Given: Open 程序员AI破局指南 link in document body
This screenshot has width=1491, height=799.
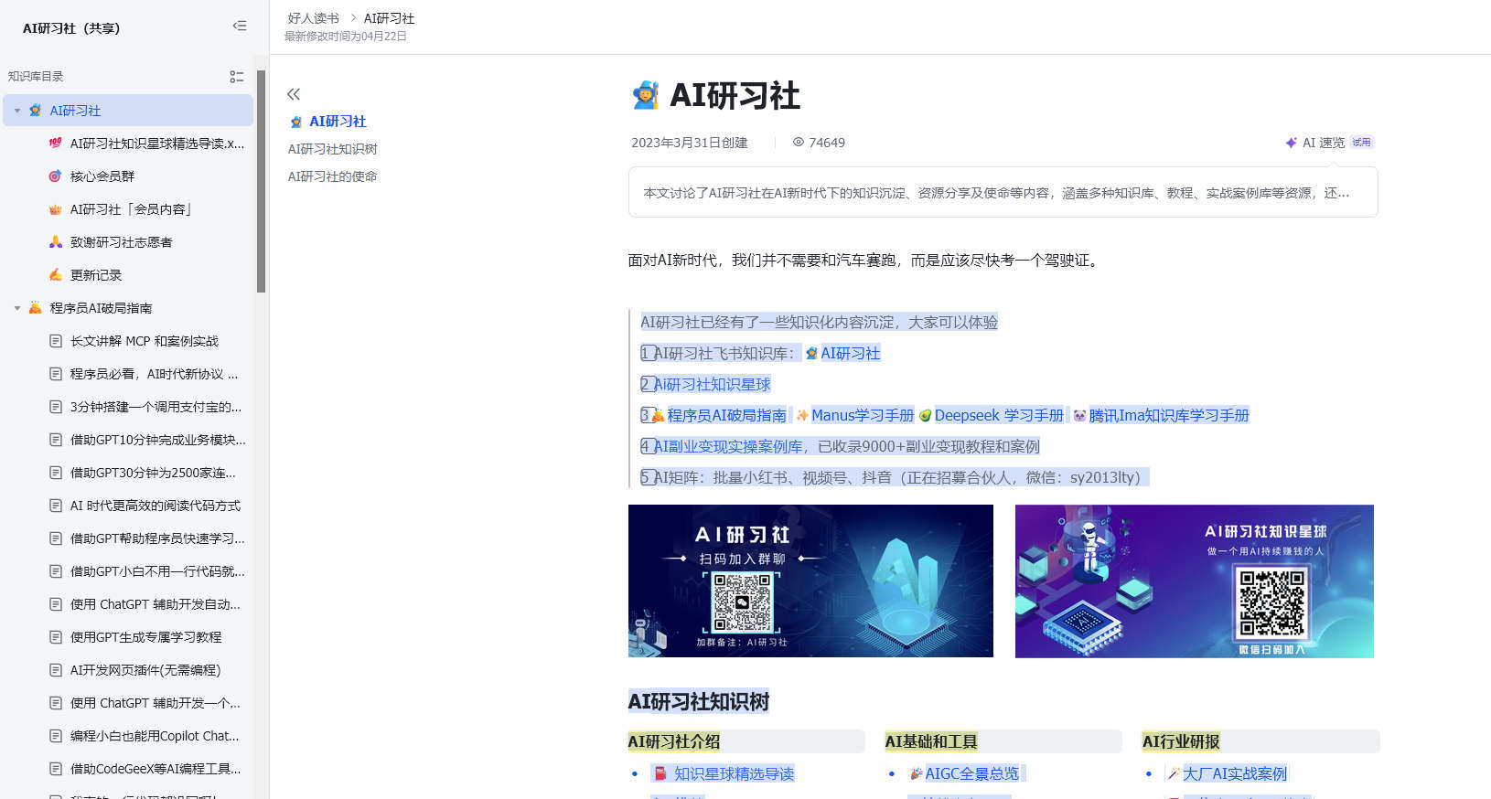Looking at the screenshot, I should [726, 415].
